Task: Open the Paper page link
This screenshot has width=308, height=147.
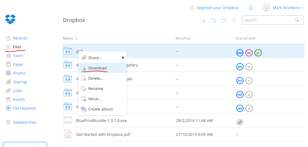Action: tap(18, 65)
